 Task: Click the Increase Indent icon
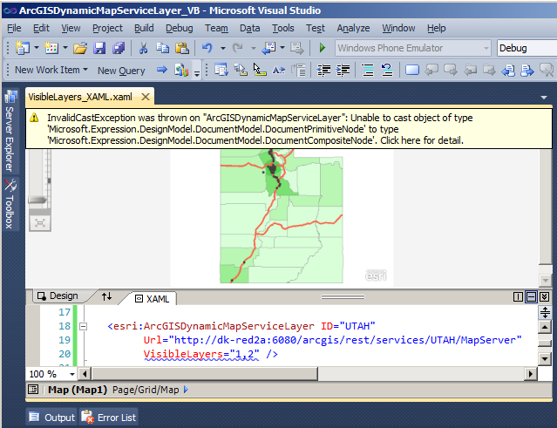coord(343,70)
